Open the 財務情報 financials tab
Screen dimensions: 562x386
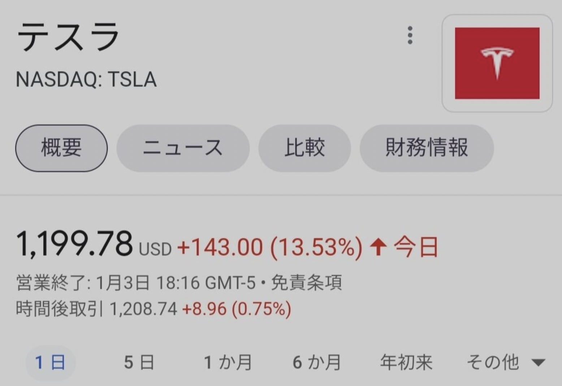pyautogui.click(x=427, y=148)
